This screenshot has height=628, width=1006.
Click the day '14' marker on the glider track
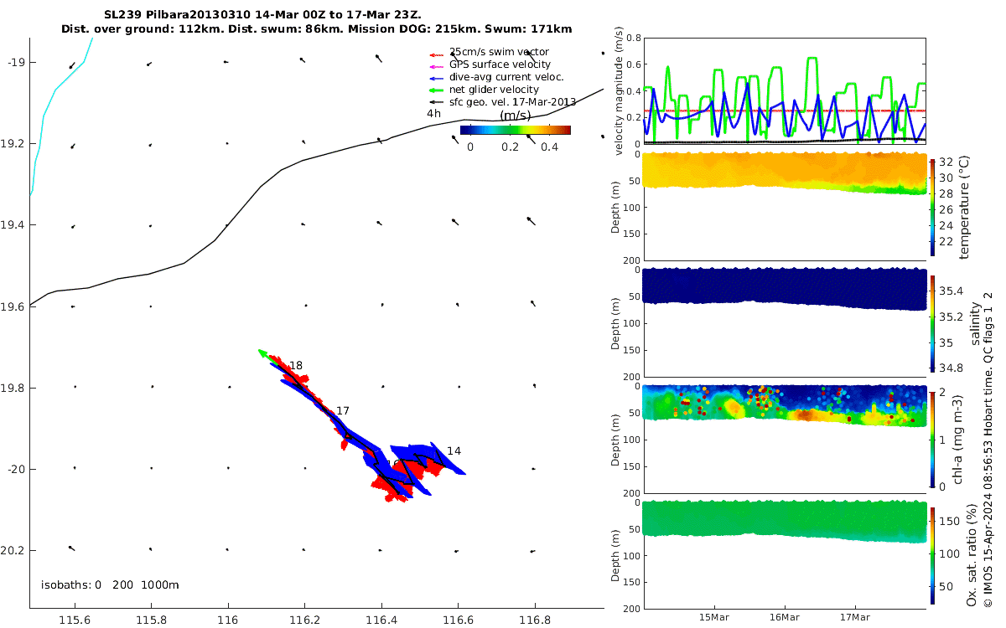click(454, 451)
